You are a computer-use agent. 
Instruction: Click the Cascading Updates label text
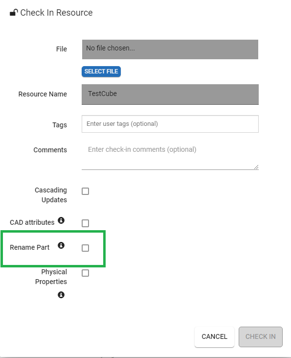point(51,195)
